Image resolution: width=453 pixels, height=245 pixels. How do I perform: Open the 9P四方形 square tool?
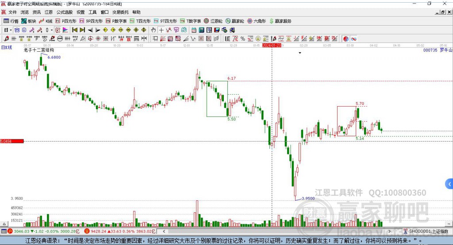91,21
